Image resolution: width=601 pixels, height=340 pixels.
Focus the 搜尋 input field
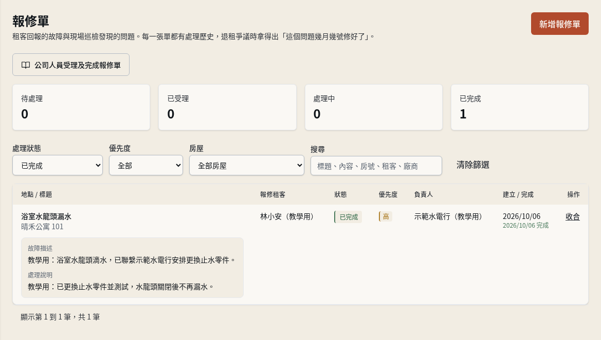pos(376,166)
